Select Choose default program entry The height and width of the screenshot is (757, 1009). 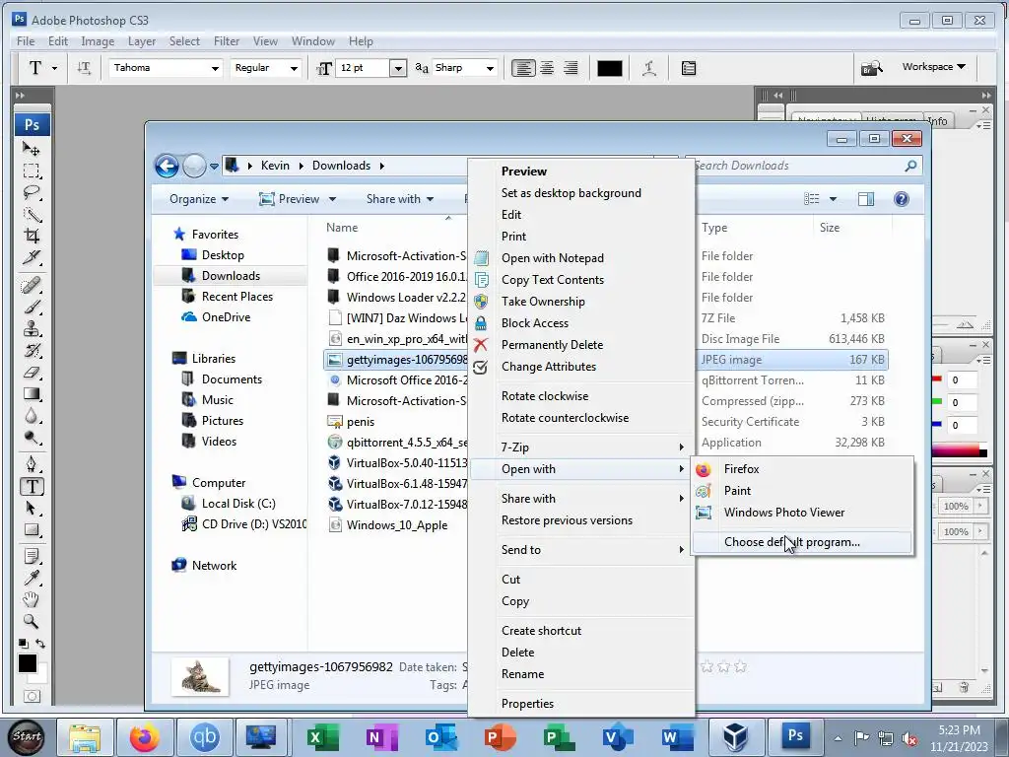tap(802, 542)
